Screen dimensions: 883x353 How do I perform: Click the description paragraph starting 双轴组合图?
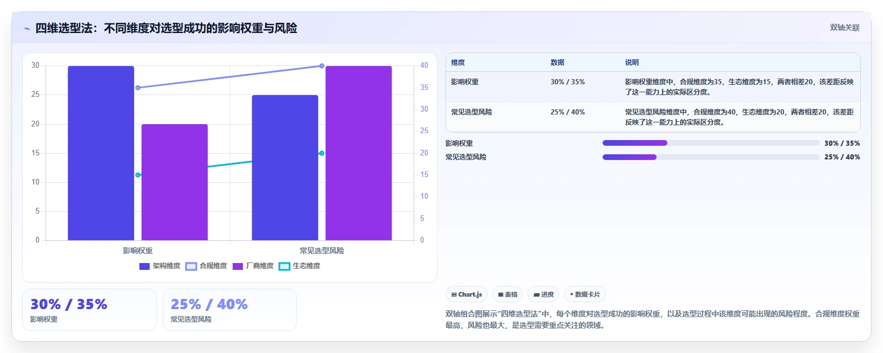click(x=653, y=319)
